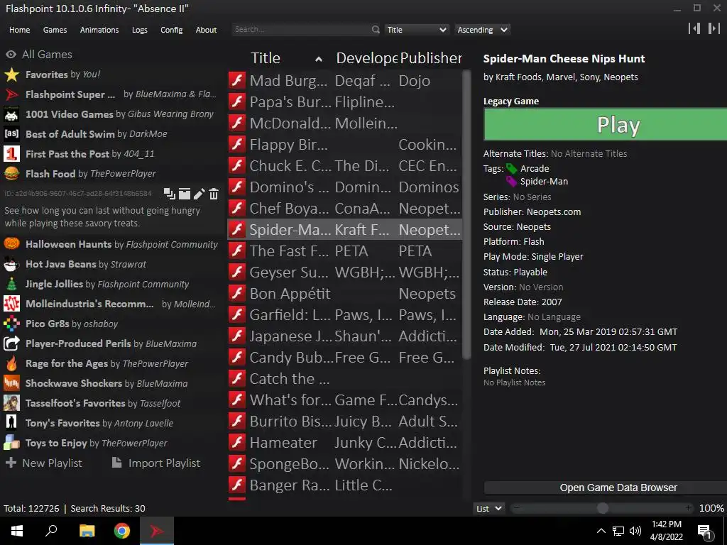
Task: Select the Burrito Bison game row
Action: point(345,422)
